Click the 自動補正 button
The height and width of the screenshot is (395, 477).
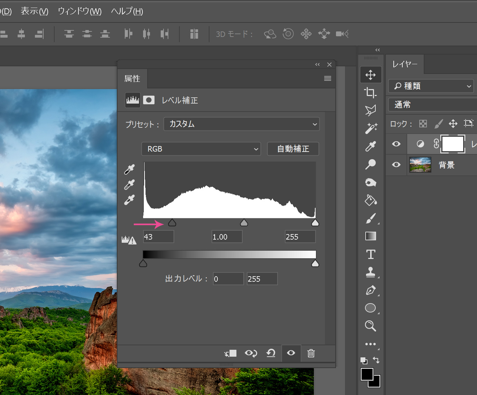click(x=293, y=149)
